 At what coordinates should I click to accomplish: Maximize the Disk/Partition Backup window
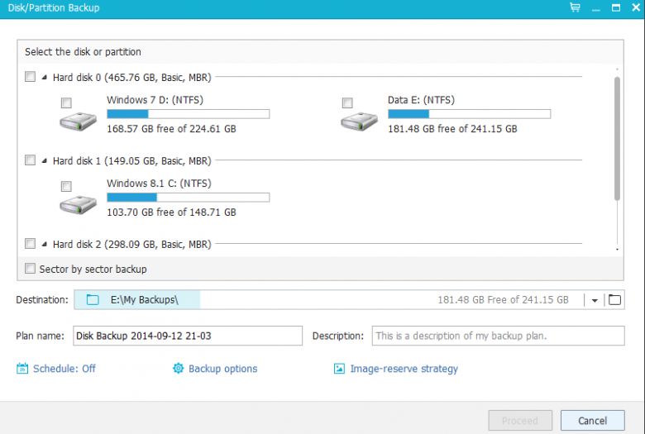[x=616, y=7]
